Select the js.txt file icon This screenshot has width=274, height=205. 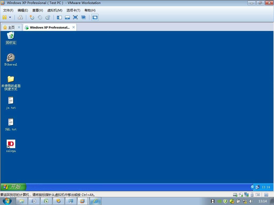11,103
